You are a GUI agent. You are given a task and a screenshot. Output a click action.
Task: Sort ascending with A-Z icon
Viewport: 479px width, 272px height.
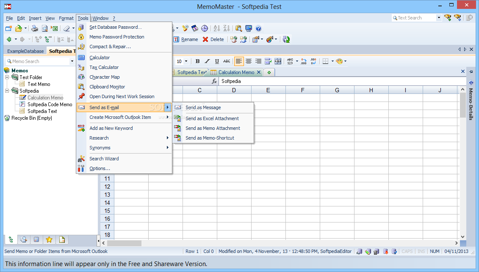pos(217,28)
